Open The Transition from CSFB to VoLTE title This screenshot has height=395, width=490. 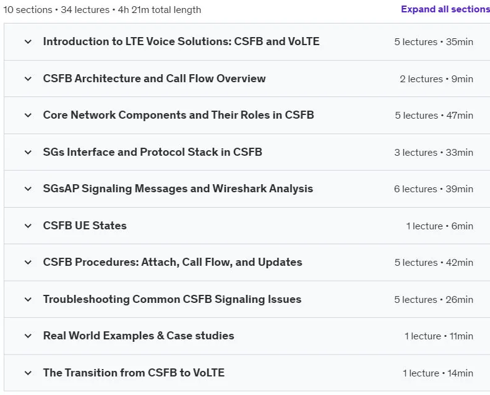134,373
